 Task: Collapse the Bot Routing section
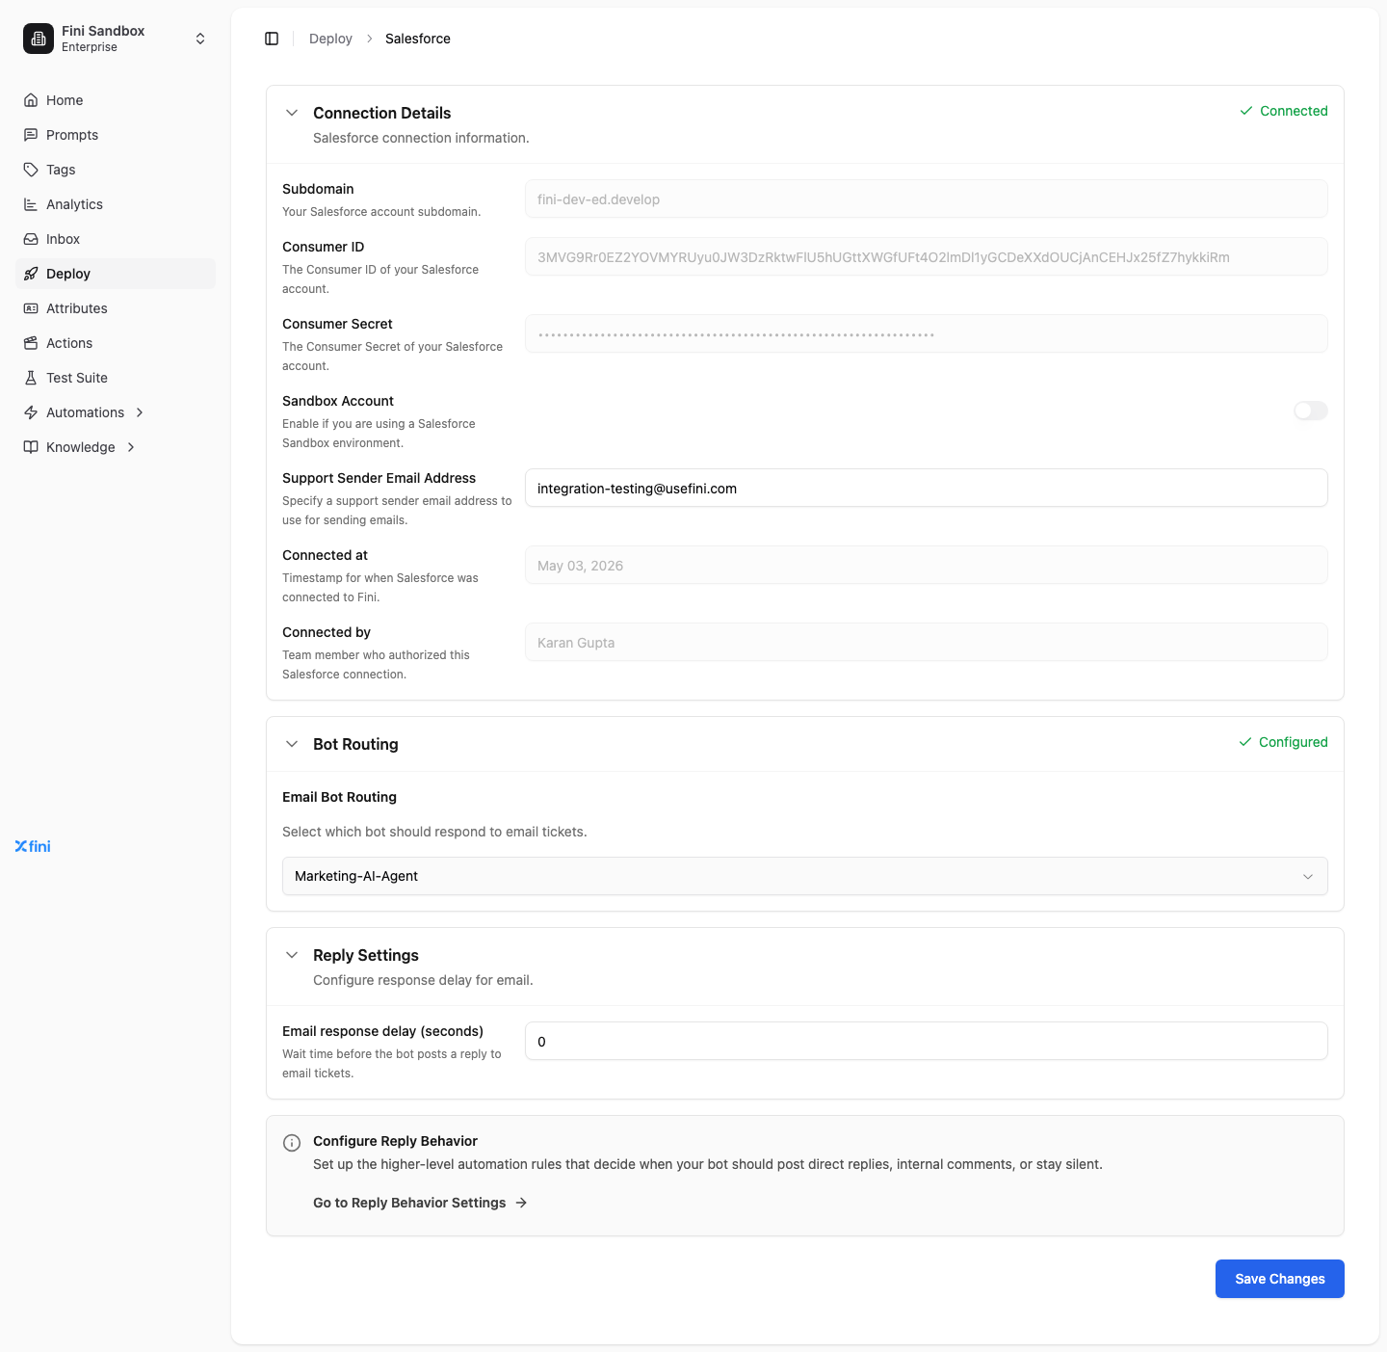coord(292,744)
